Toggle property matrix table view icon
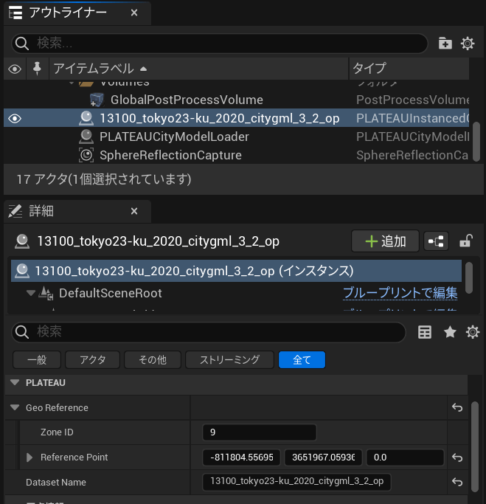486x504 pixels. click(425, 332)
